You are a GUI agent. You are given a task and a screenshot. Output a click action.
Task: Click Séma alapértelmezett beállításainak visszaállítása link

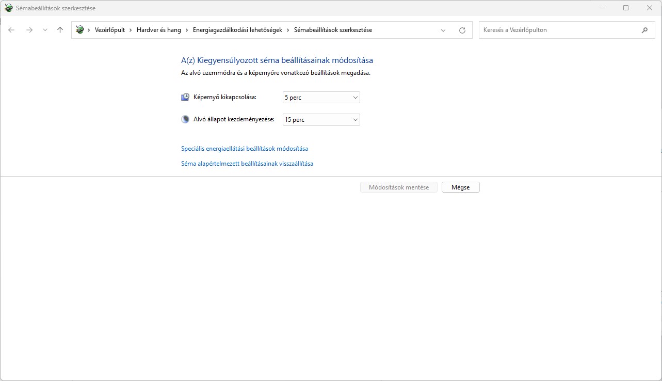pos(247,164)
